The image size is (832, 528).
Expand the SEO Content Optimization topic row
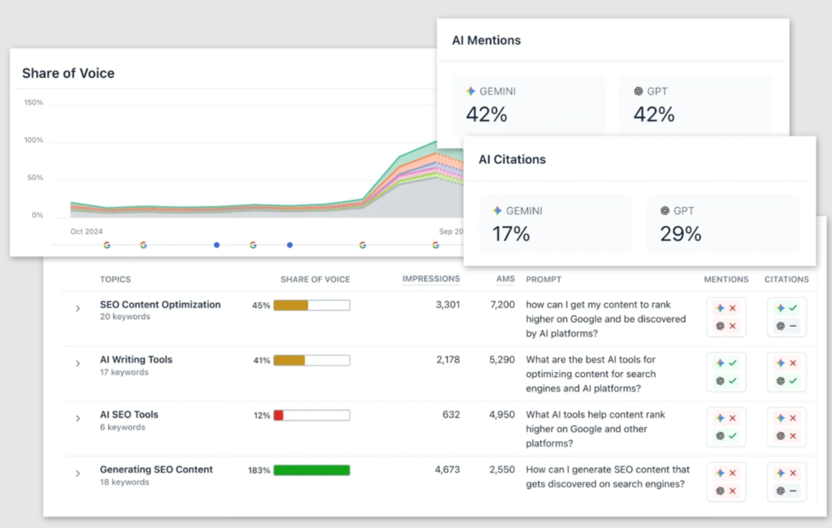pyautogui.click(x=77, y=309)
